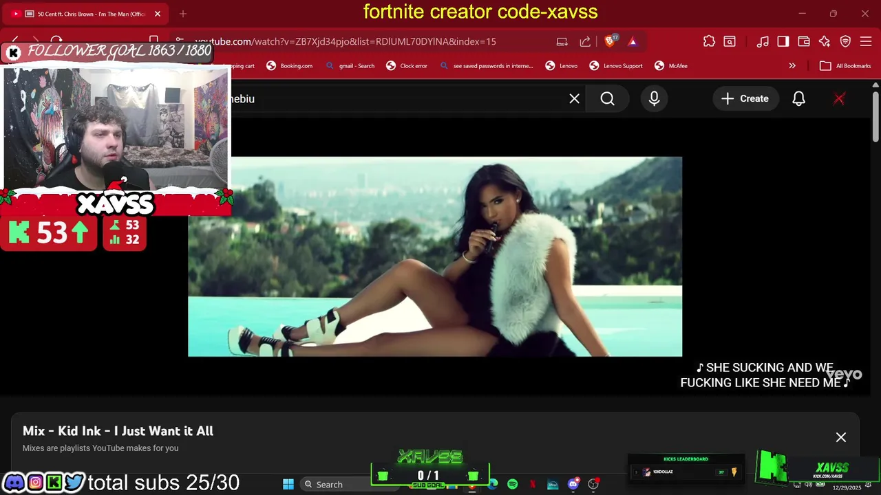Click the YouTube search magnifier button
The width and height of the screenshot is (881, 495).
pos(607,99)
